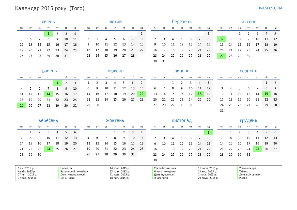The image size is (297, 210).
Task: Click highlighted November 1 holiday cell
Action: 208,132
